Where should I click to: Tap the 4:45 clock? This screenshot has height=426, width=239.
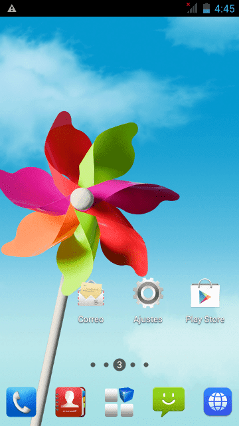224,9
